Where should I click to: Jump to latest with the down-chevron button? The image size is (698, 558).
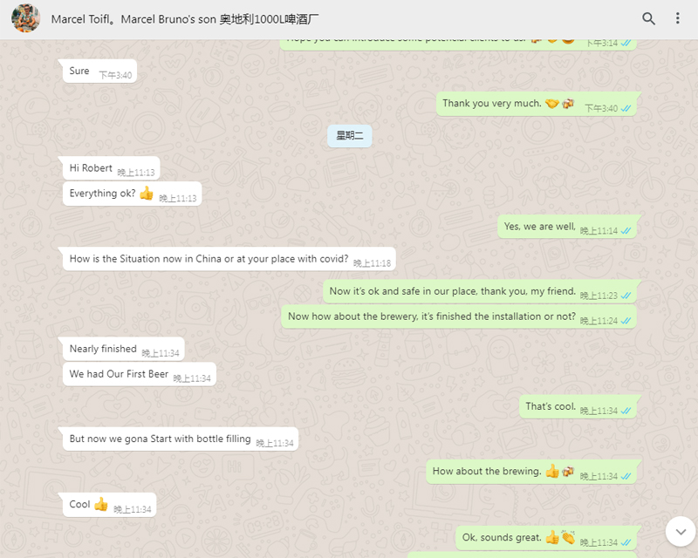(681, 531)
